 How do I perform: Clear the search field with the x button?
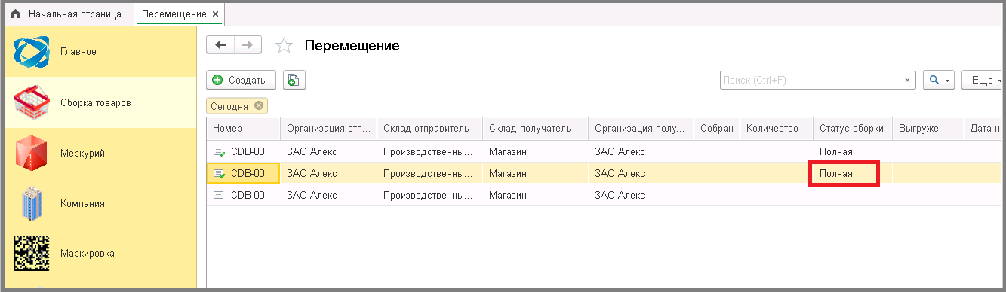908,80
